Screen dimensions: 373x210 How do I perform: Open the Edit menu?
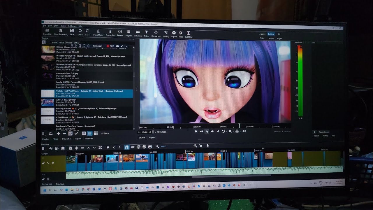point(50,26)
